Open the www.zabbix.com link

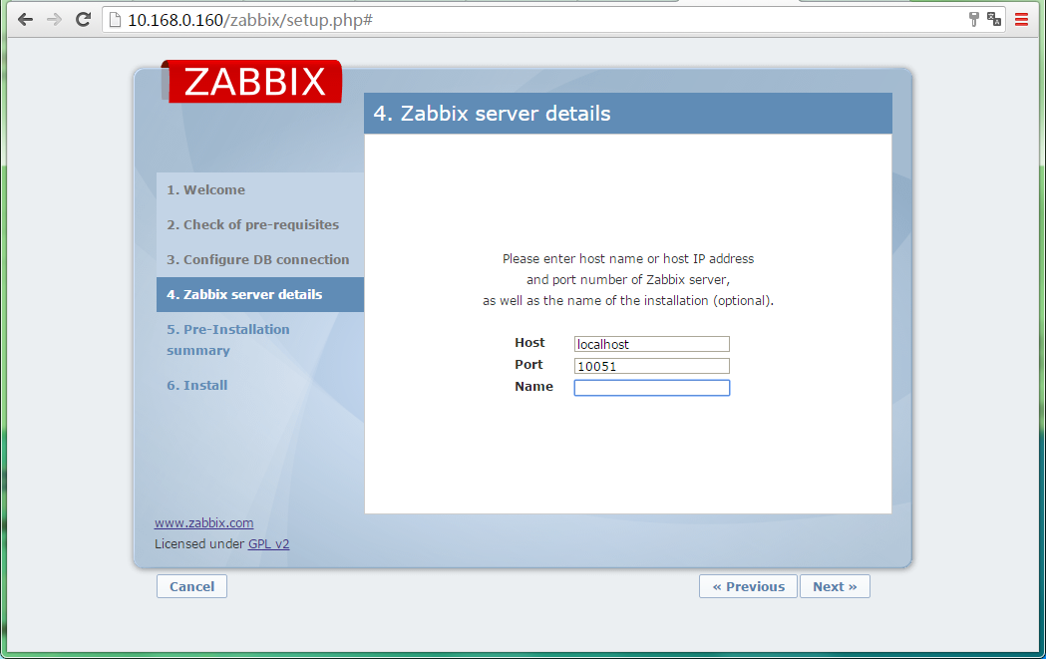(x=204, y=523)
